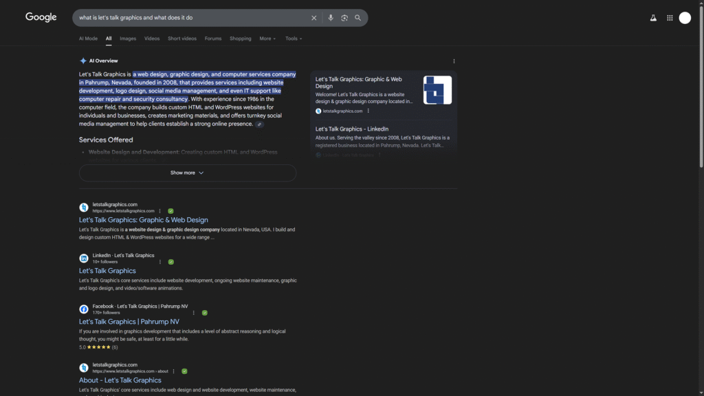Open three-dot menu beside letstalkgraphics.com source card
The image size is (704, 396).
[x=368, y=111]
